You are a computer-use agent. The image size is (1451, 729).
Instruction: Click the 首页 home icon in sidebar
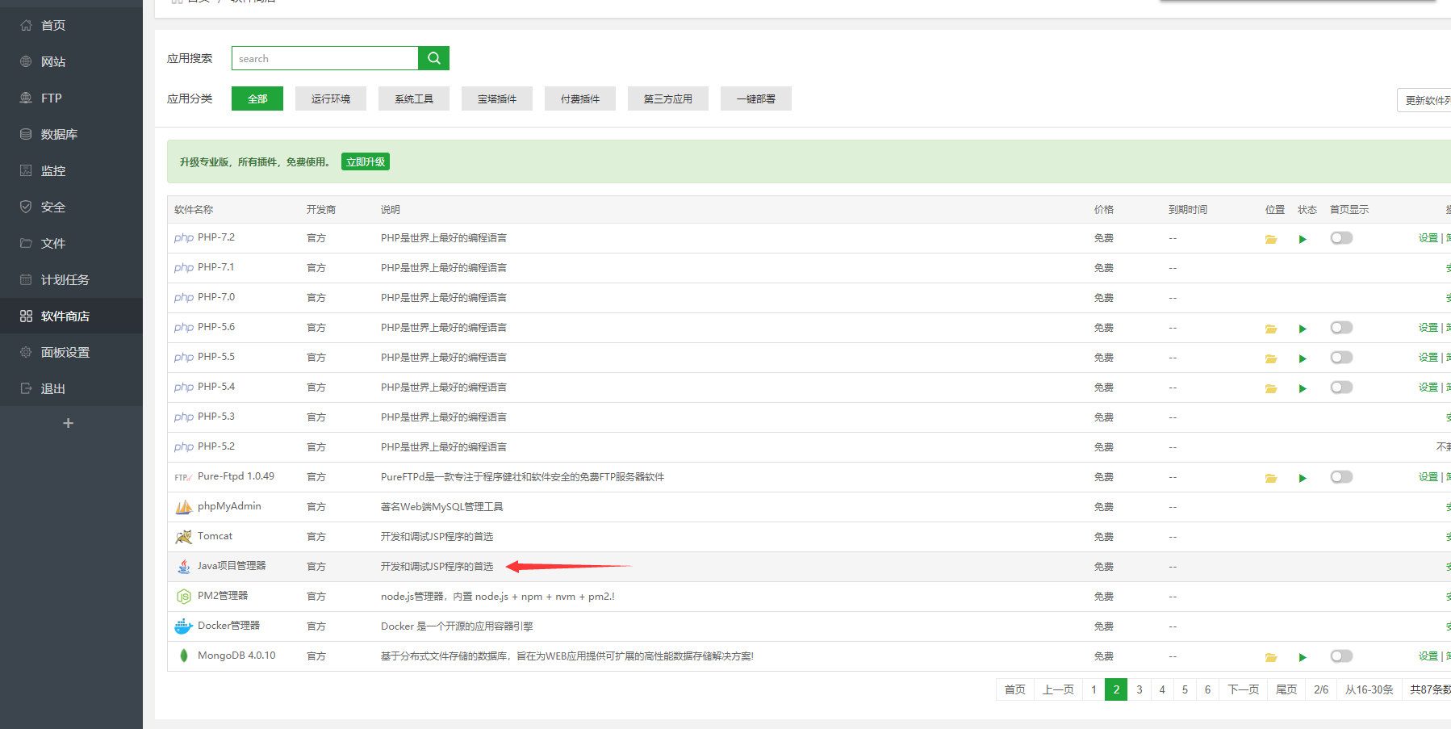click(x=26, y=25)
